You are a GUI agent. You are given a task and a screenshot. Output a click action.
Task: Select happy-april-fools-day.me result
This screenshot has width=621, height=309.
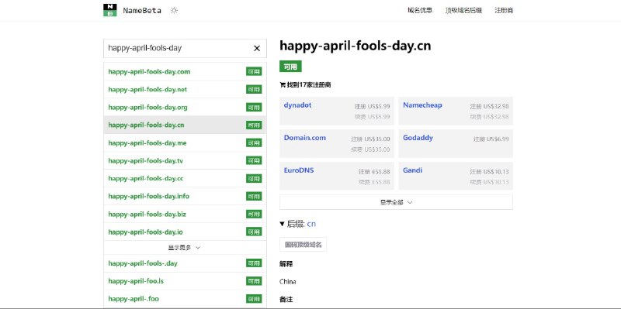(185, 142)
